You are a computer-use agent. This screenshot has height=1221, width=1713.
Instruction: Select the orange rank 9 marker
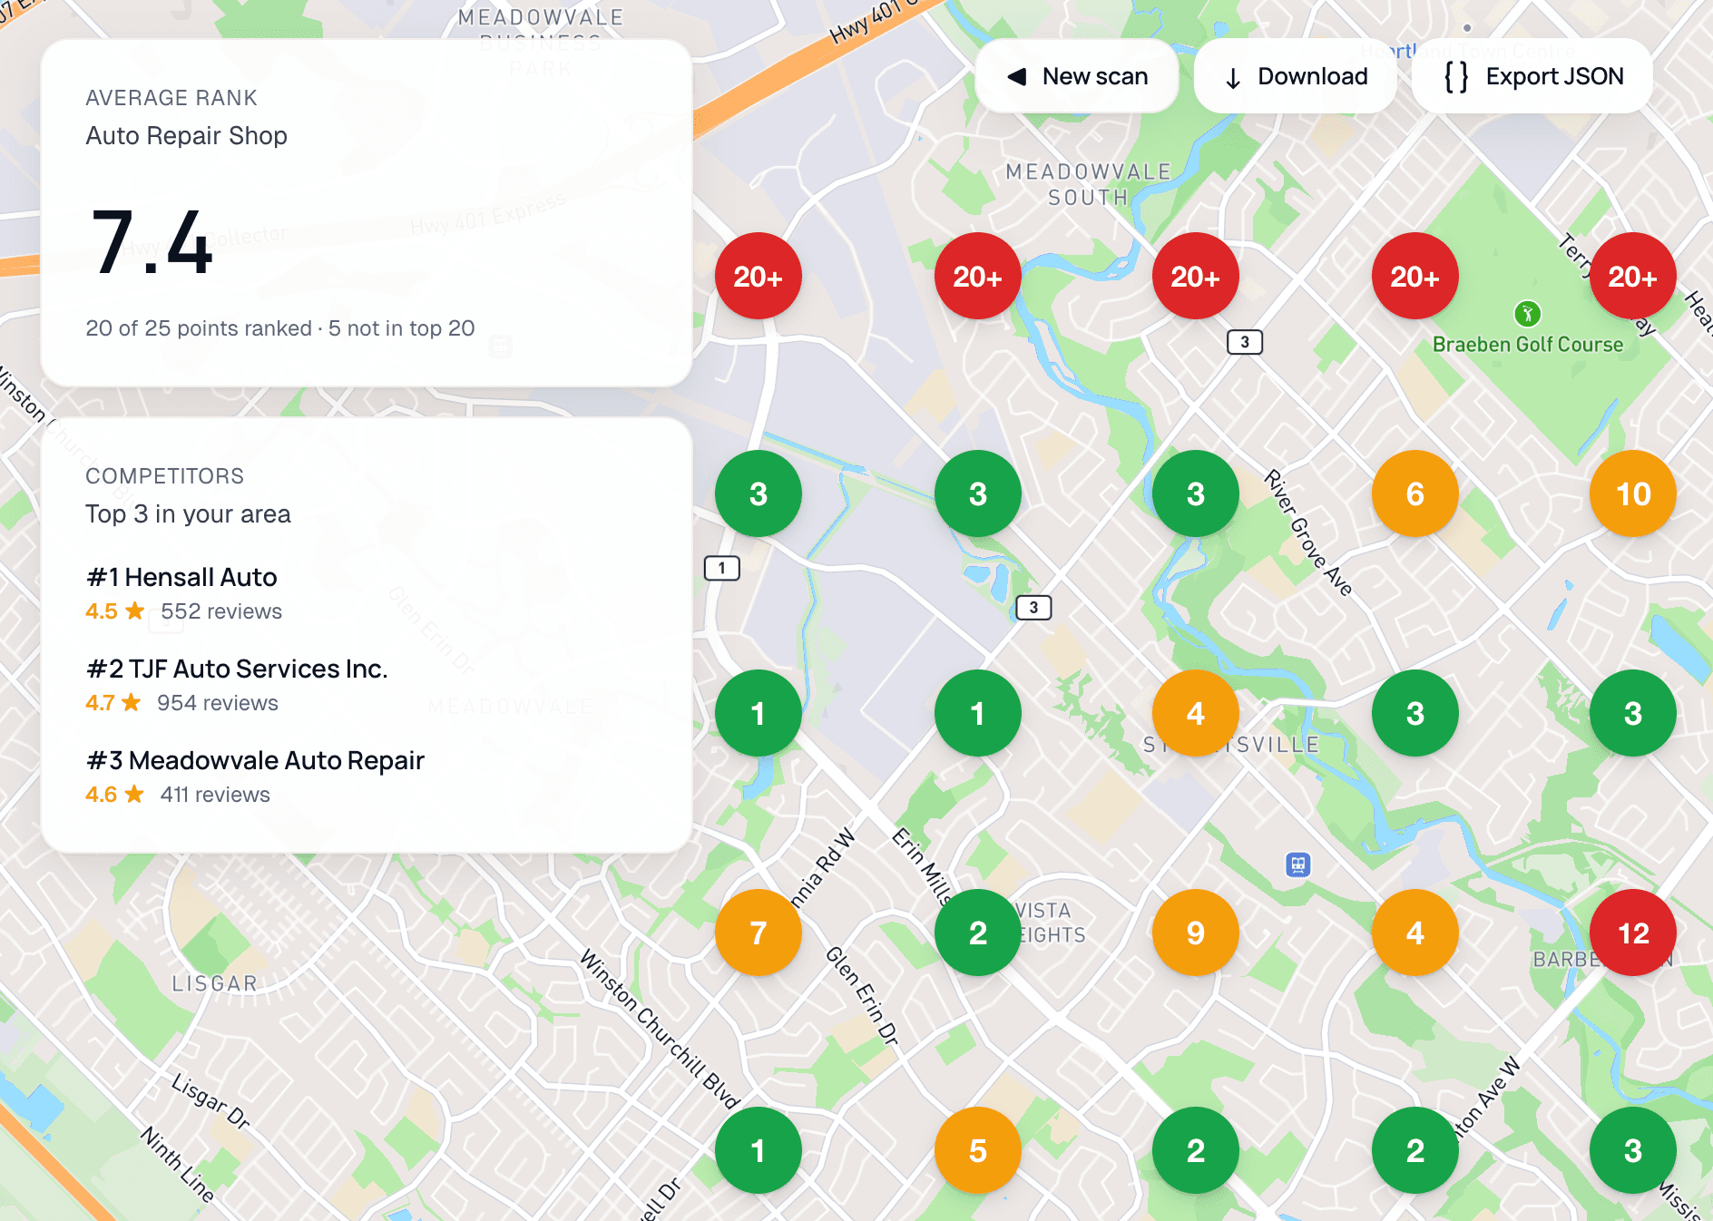[x=1196, y=933]
